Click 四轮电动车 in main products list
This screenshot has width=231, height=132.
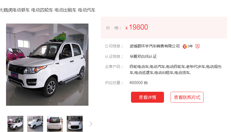(x=139, y=67)
